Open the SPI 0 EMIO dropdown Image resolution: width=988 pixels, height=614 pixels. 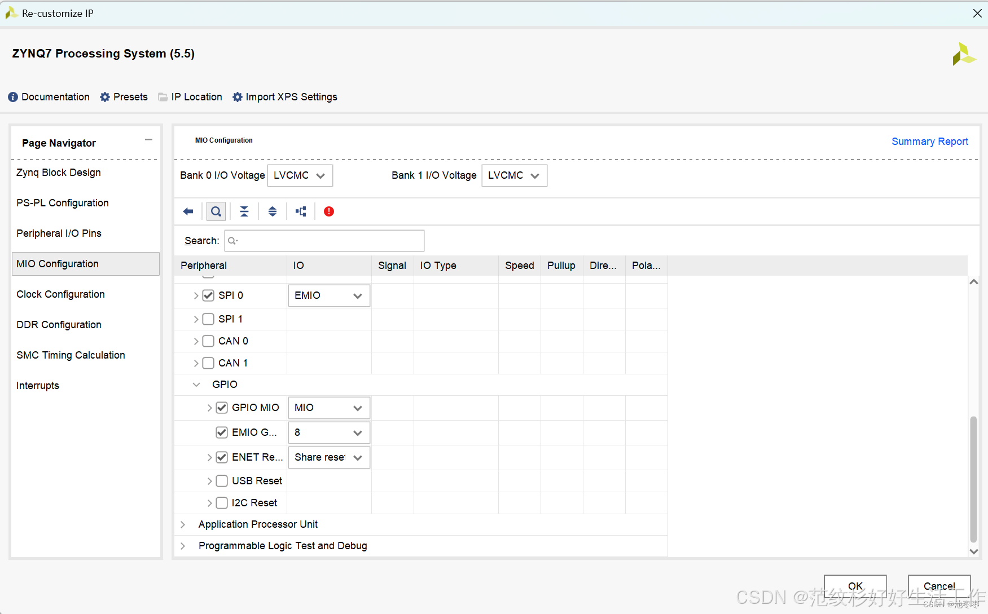pyautogui.click(x=329, y=295)
